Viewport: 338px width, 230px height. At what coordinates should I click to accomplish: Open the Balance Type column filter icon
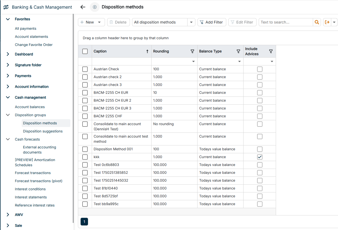tap(238, 51)
